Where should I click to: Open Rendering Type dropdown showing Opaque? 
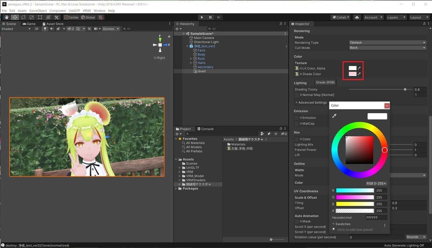tap(388, 42)
